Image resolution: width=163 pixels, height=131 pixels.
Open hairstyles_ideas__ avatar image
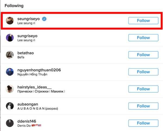(x=10, y=89)
